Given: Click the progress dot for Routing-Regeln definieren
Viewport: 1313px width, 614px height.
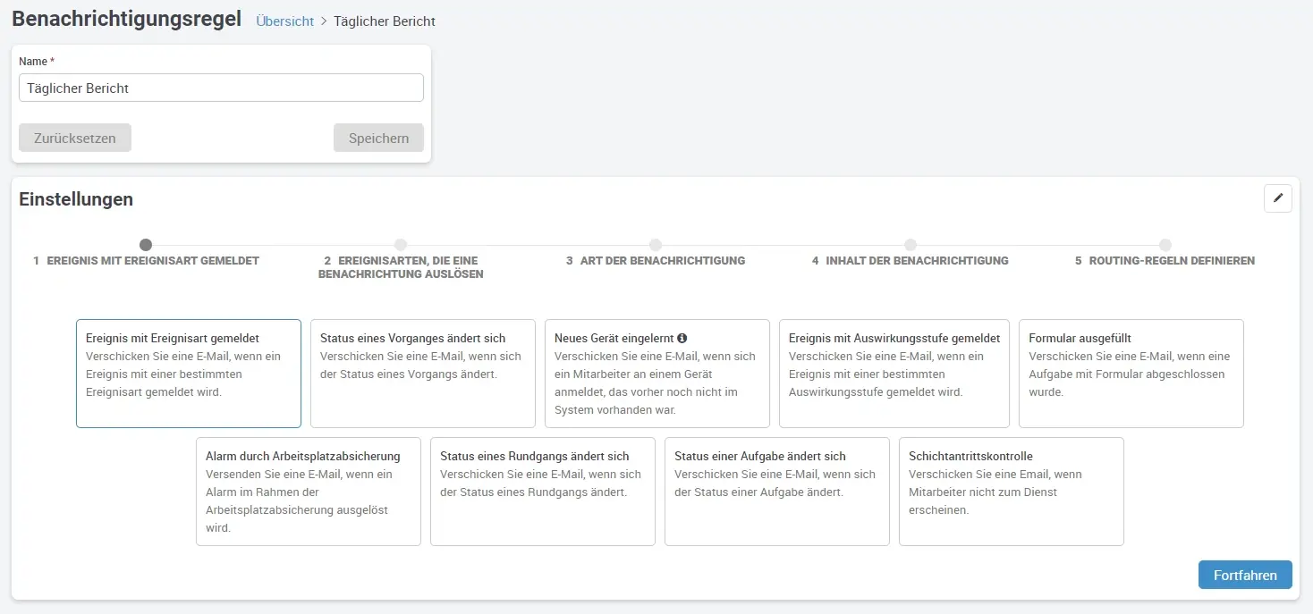Looking at the screenshot, I should point(1165,244).
